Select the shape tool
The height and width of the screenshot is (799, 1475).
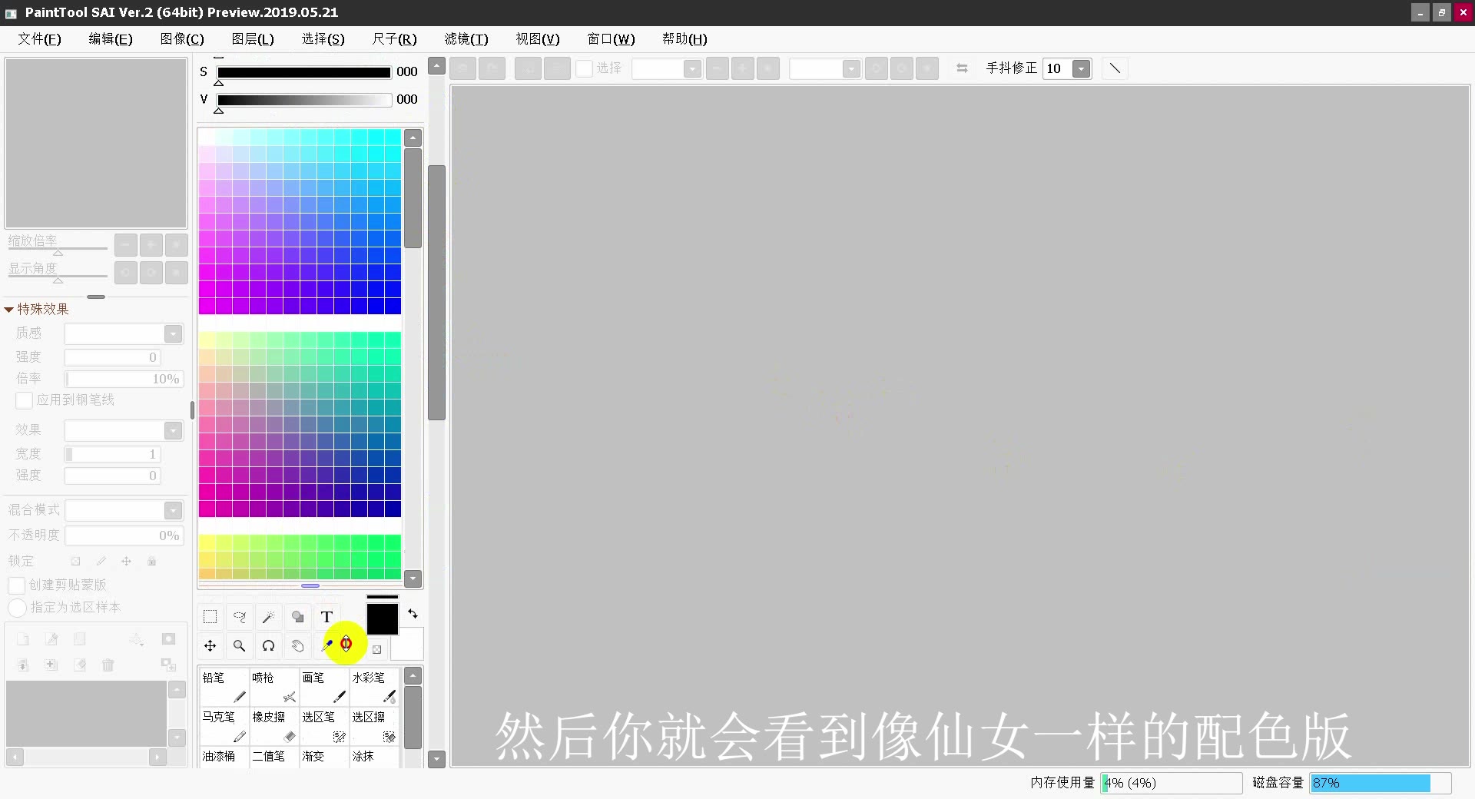click(297, 617)
